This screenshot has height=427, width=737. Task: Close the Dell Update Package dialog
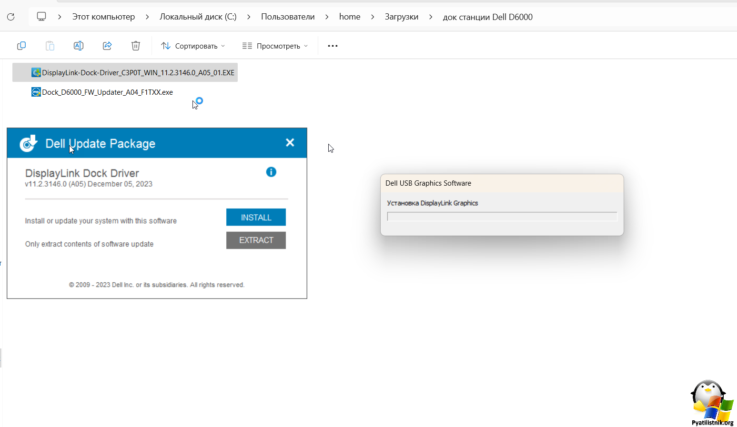(x=290, y=143)
